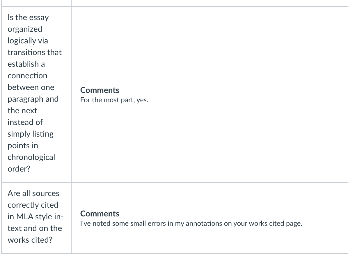The height and width of the screenshot is (254, 348).
Task: Select the comment about small errors in annotations
Action: click(191, 223)
